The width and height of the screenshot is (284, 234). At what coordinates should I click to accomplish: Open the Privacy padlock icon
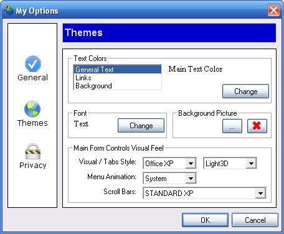tap(33, 151)
